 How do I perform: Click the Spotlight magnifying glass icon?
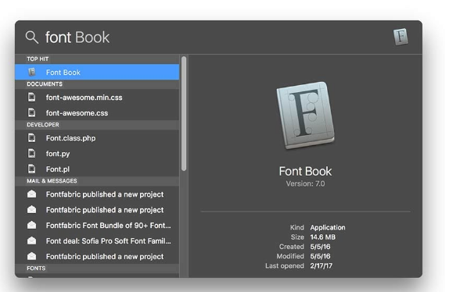(32, 37)
